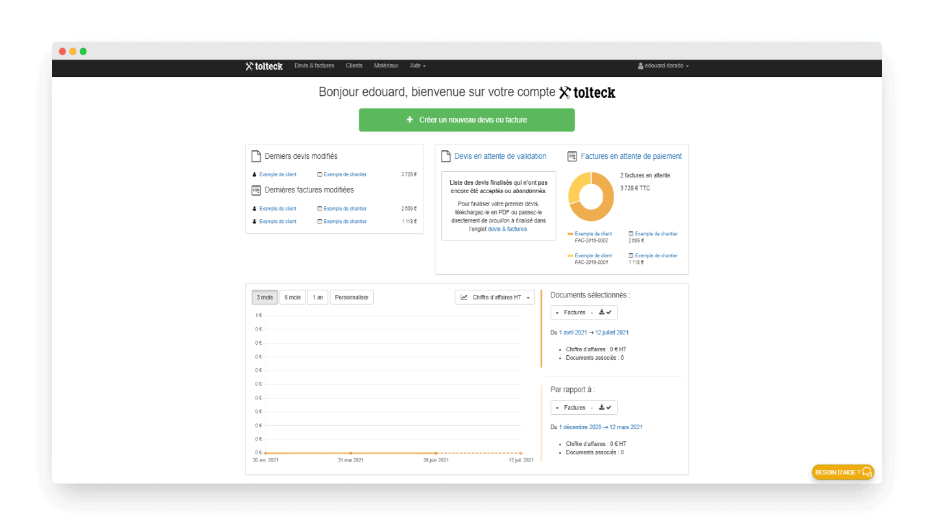Viewport: 934px width, 525px height.
Task: Click the chantier icon next to the FAC-2019-0001 legend entry
Action: 631,256
